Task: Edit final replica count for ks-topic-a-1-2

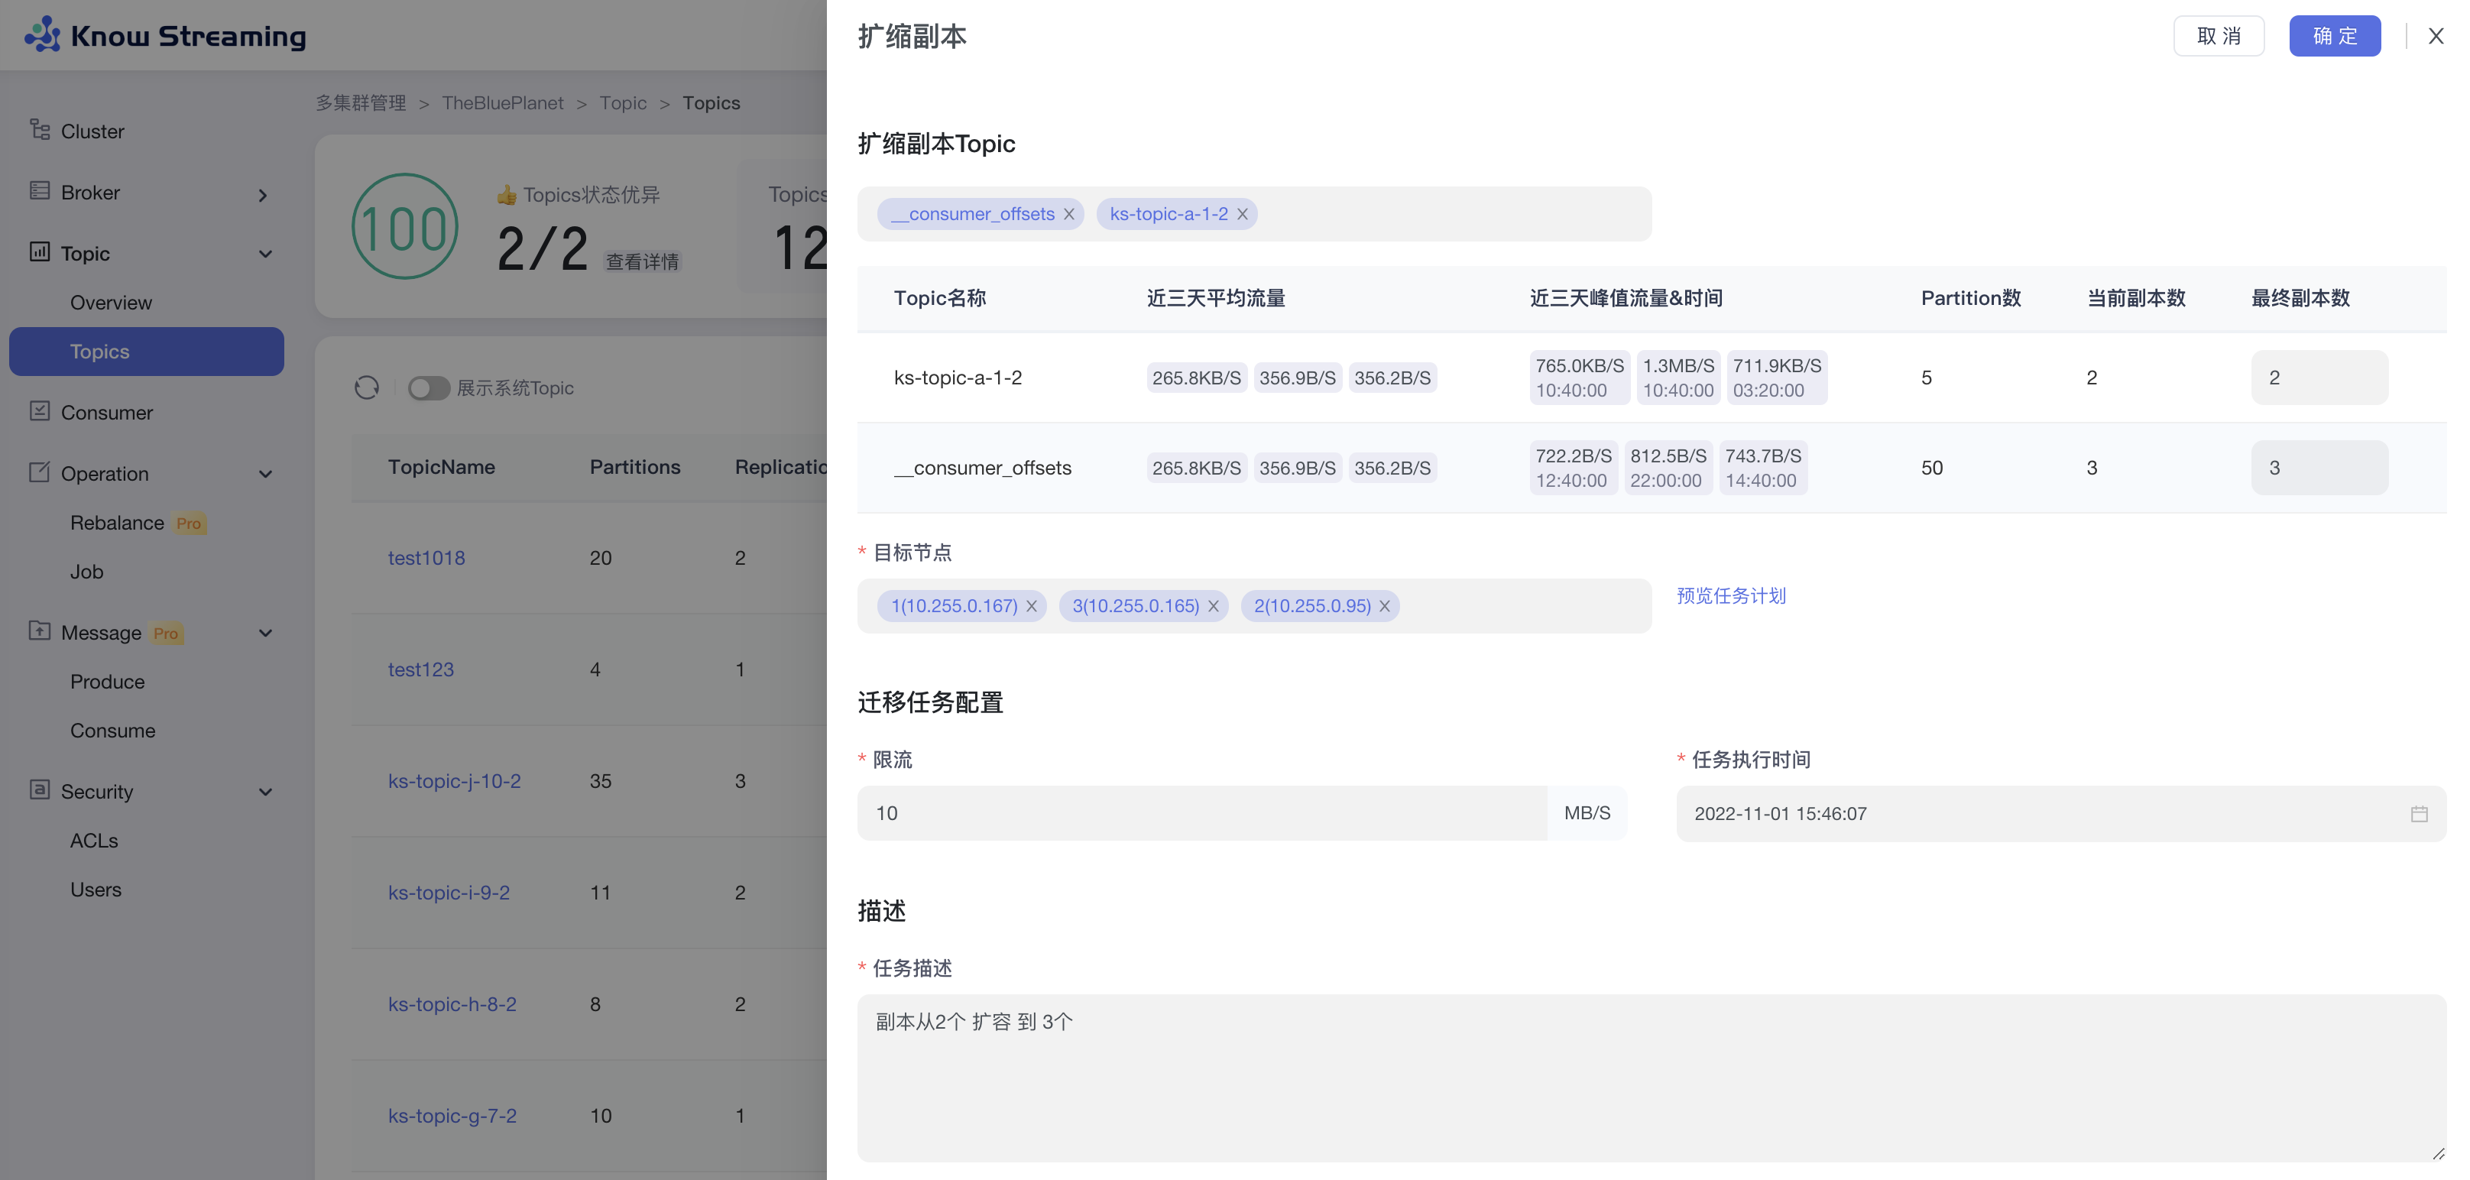Action: pyautogui.click(x=2318, y=378)
